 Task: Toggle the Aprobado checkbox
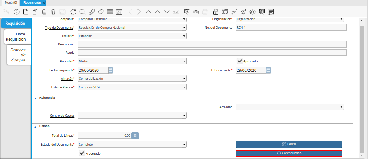[240, 61]
